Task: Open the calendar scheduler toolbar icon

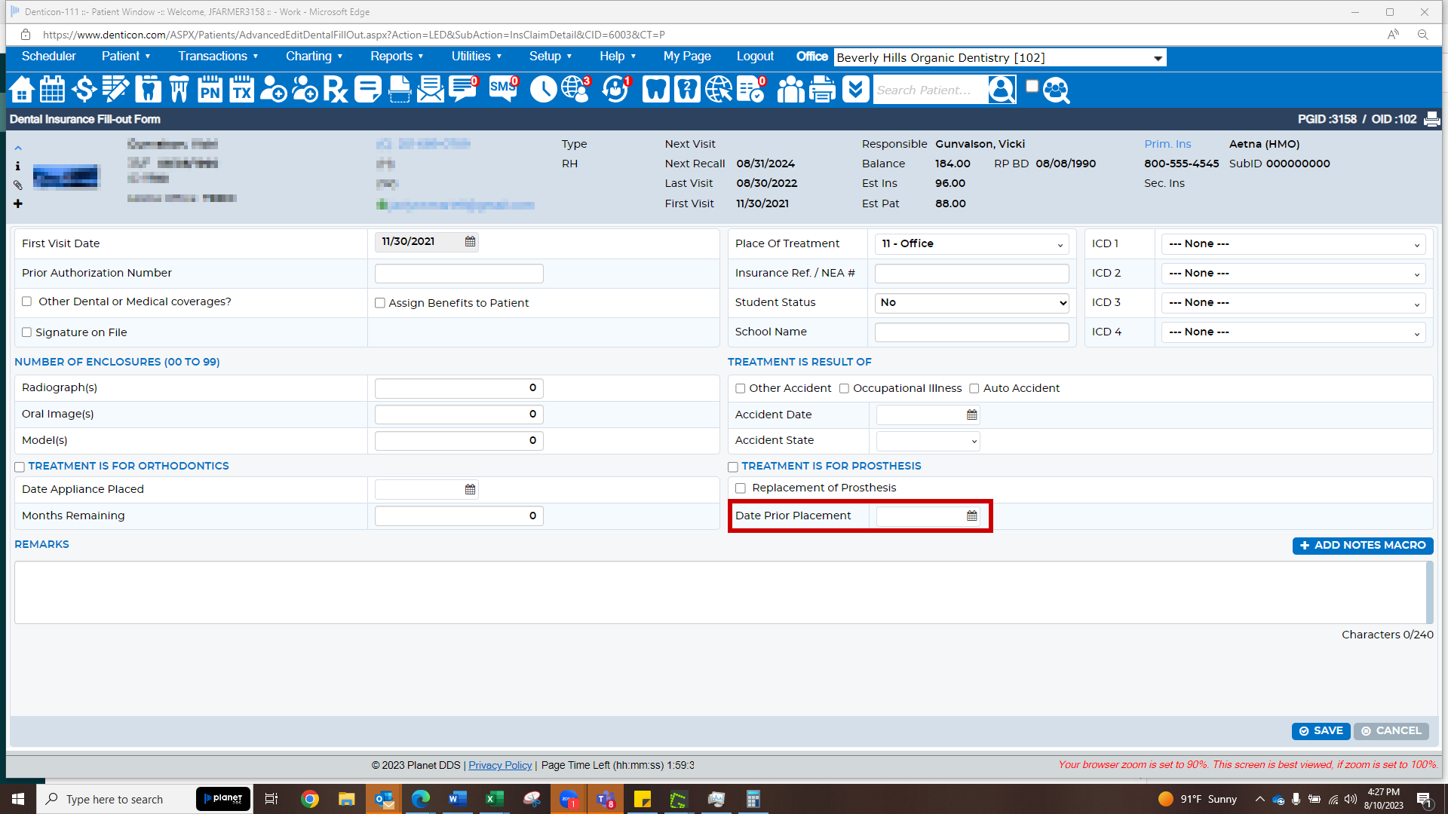Action: pos(52,90)
